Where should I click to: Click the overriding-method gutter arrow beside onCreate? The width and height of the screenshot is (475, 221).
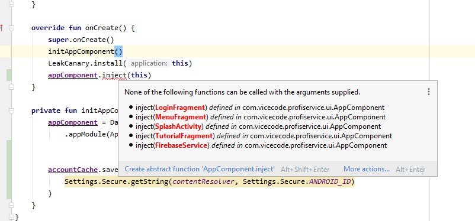click(x=1, y=28)
